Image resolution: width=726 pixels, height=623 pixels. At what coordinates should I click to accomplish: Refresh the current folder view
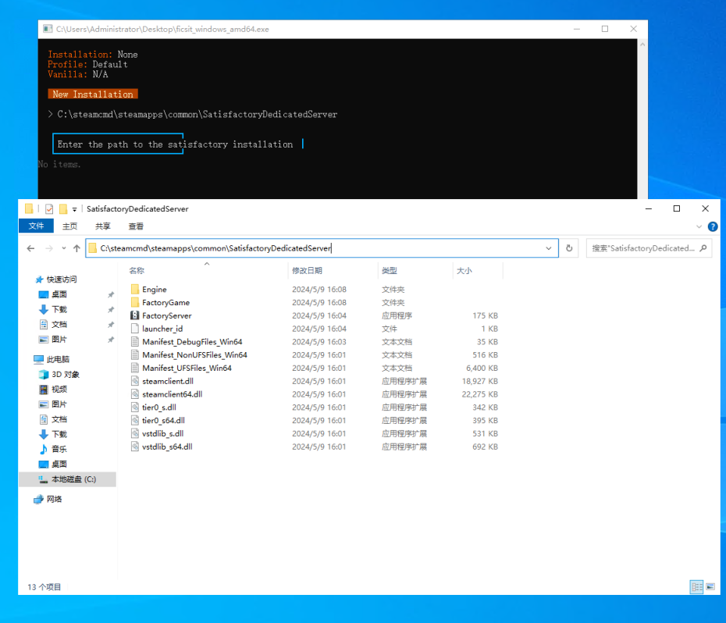(x=569, y=248)
